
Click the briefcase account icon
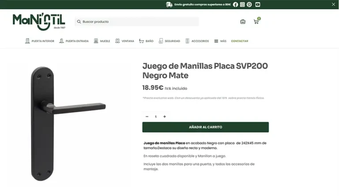(x=243, y=22)
